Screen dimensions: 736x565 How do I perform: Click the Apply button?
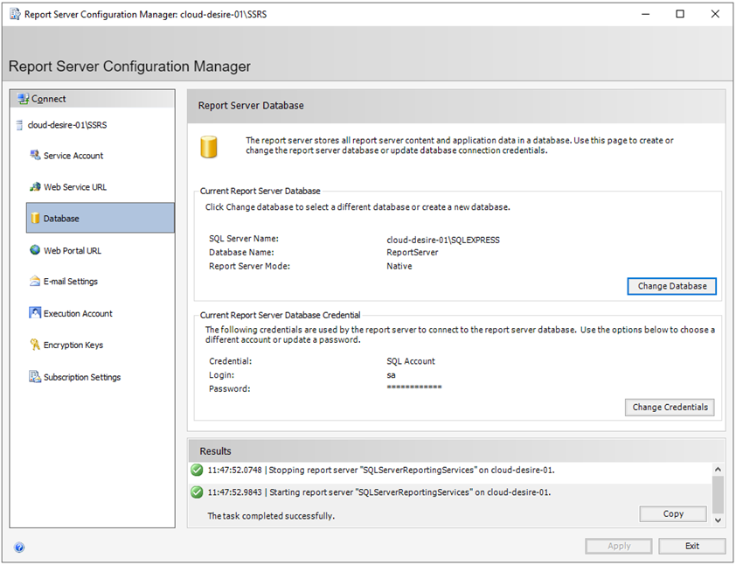pos(618,546)
